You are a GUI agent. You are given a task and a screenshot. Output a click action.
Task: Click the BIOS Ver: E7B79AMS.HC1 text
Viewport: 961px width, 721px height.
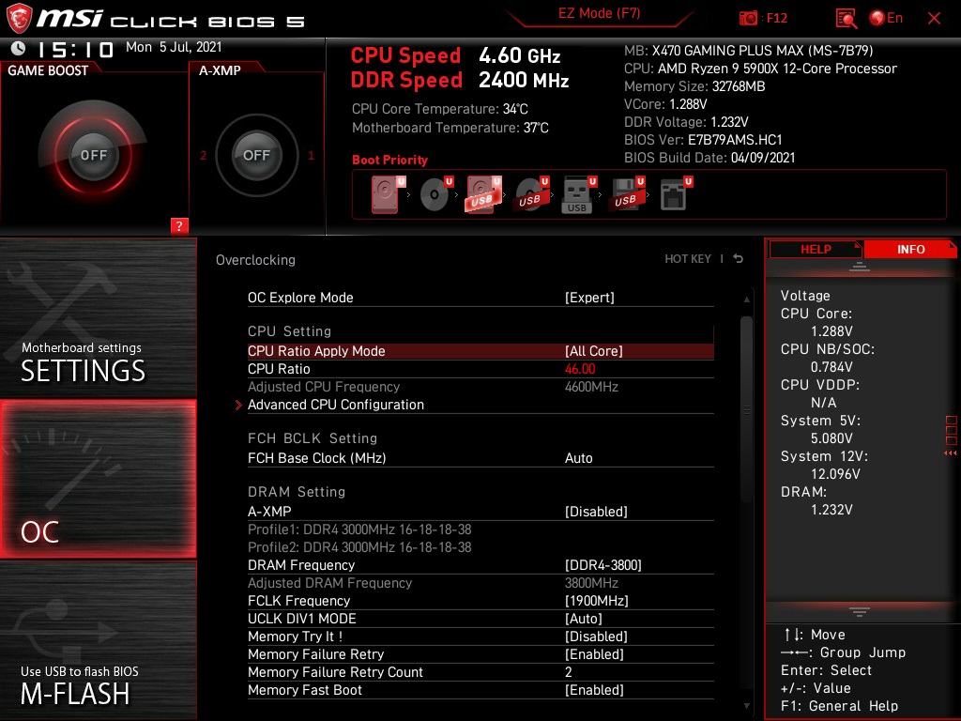(703, 140)
